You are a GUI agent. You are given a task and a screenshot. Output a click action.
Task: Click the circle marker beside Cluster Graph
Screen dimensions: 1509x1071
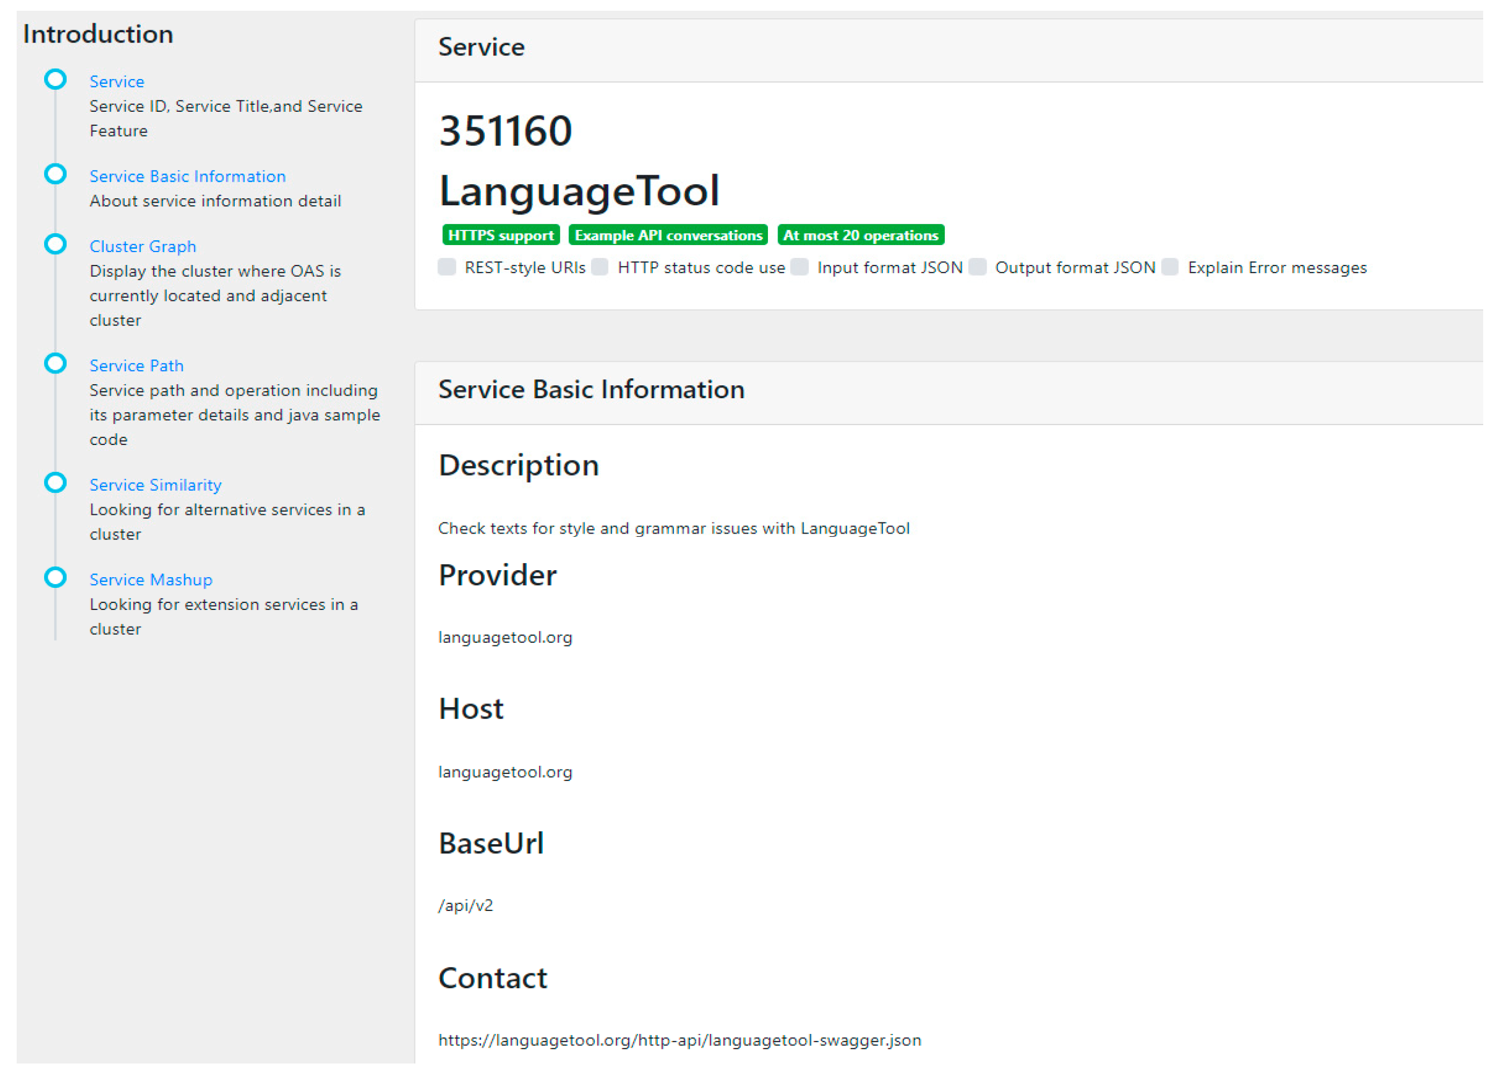55,245
